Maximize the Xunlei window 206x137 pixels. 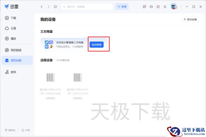(x=194, y=6)
